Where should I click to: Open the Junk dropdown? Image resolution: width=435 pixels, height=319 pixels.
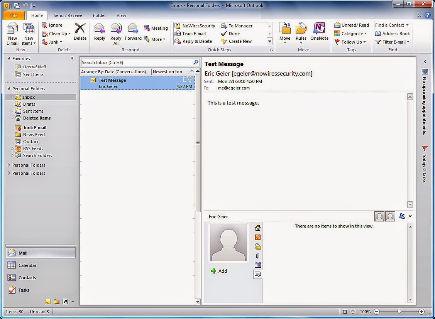pyautogui.click(x=52, y=42)
